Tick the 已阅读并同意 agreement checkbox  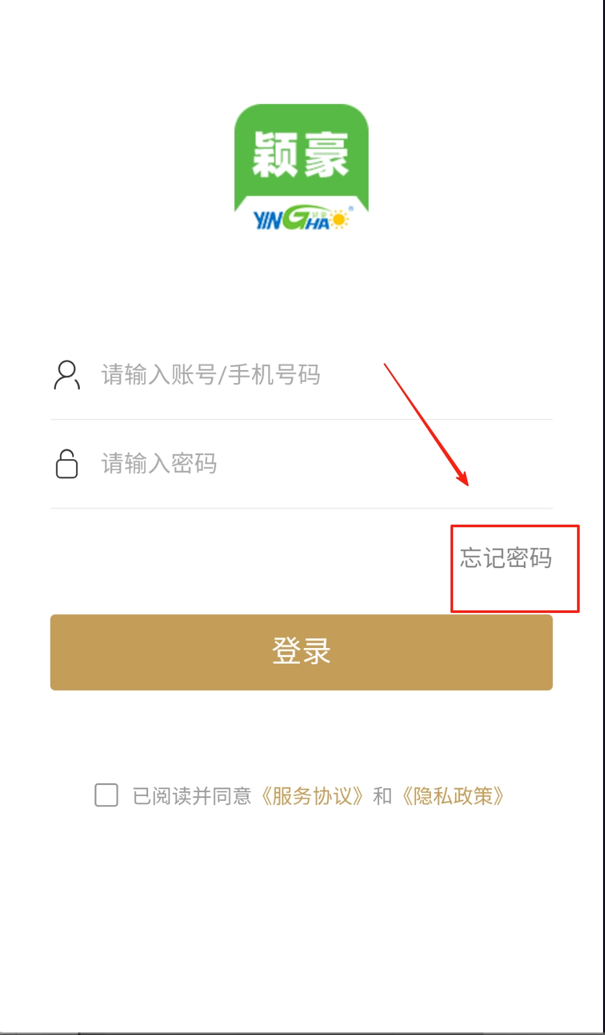[106, 795]
